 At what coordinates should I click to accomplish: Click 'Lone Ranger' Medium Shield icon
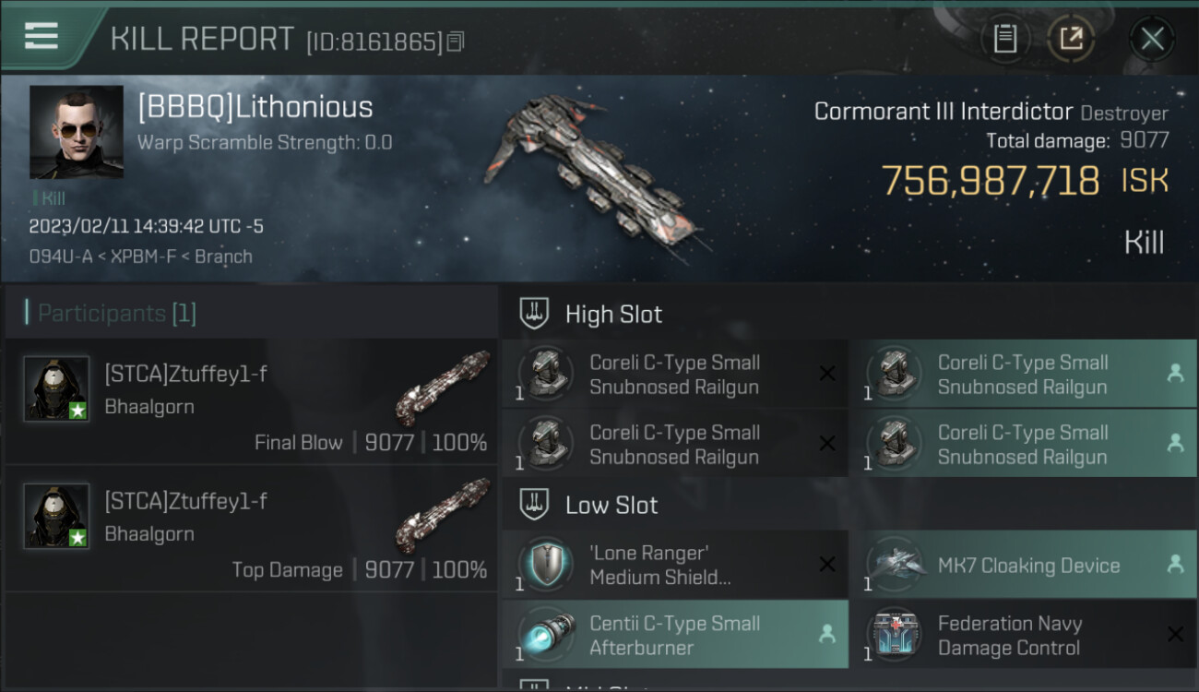pyautogui.click(x=546, y=565)
